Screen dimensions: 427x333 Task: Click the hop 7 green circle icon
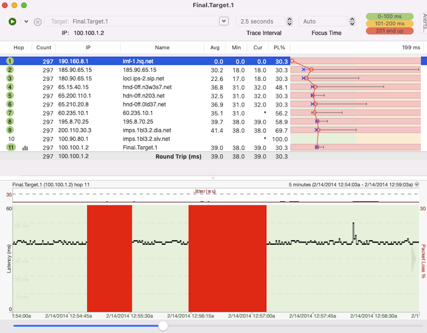coord(11,113)
